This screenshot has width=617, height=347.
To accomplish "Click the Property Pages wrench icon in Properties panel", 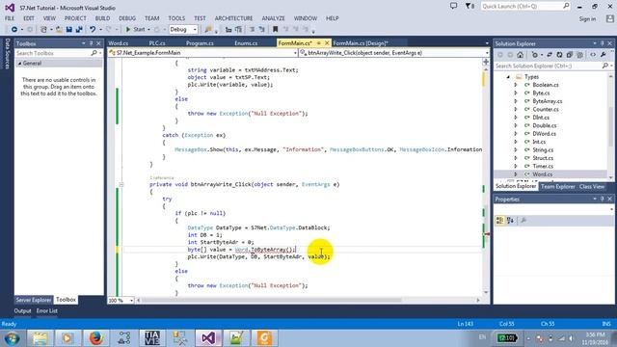I will tap(523, 221).
